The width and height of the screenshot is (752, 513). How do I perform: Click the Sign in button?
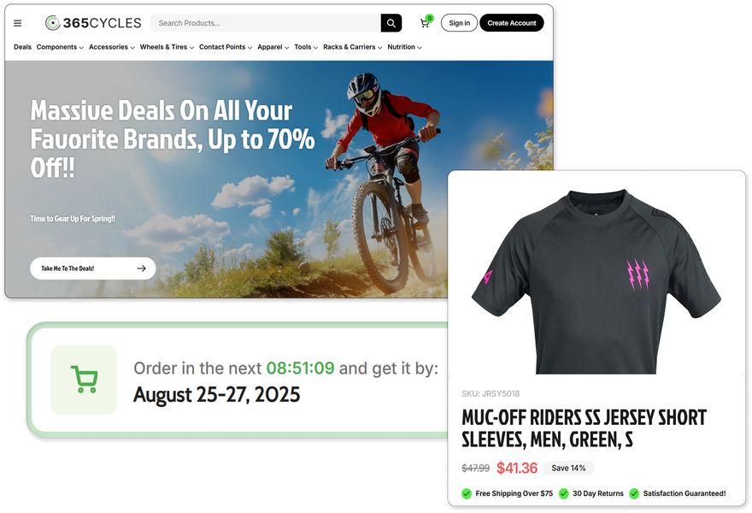click(459, 23)
